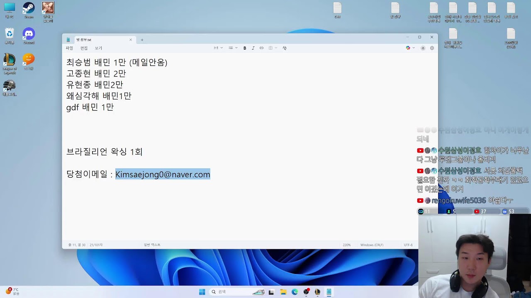The width and height of the screenshot is (531, 298).
Task: Click UTF-8 encoding in status bar
Action: coord(408,245)
